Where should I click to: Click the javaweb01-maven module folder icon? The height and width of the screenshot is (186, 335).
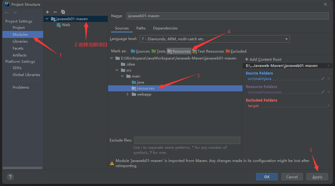(53, 19)
